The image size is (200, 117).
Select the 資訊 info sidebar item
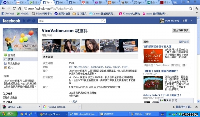coord(20,59)
